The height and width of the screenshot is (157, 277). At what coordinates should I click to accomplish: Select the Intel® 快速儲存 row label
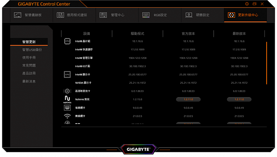84,50
